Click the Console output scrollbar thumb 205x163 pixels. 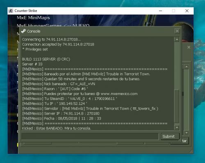pos(177,106)
